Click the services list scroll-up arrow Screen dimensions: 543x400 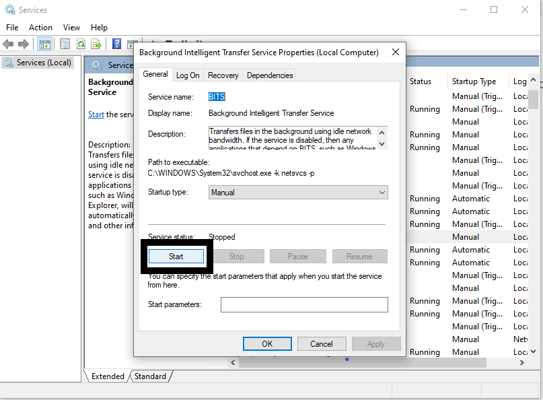[x=534, y=79]
